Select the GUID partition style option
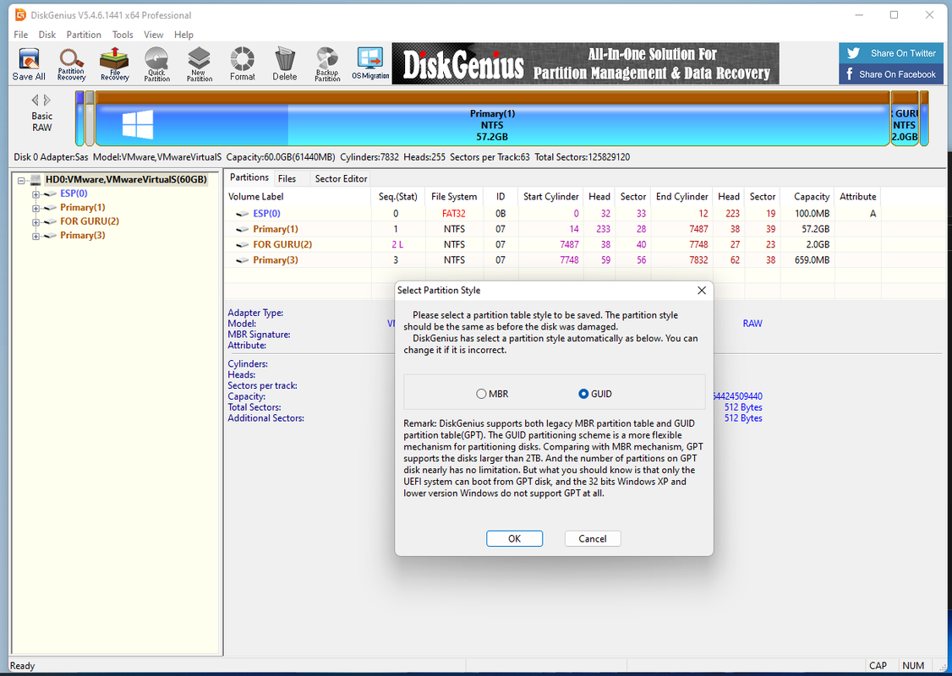Image resolution: width=952 pixels, height=676 pixels. coord(595,394)
